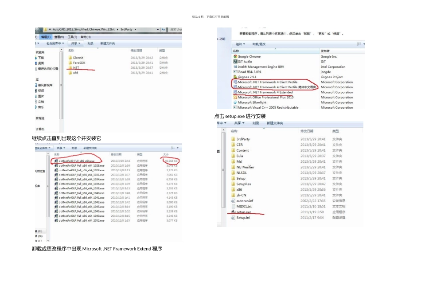Viewport: 421px width, 298px height.
Task: Click 新建文件夹 in the 3rdParty window
Action: click(x=107, y=43)
